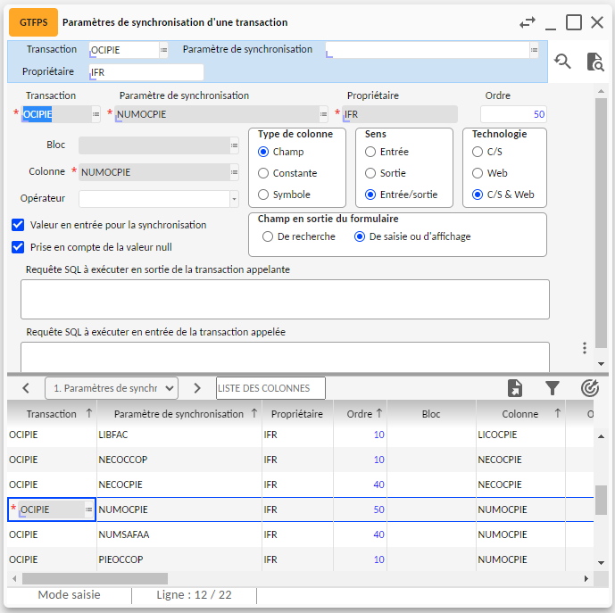This screenshot has width=615, height=613.
Task: Open the document search icon
Action: coord(594,61)
